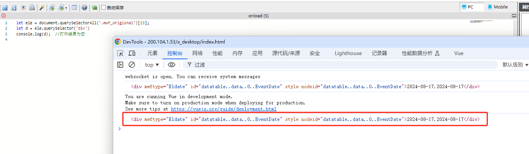This screenshot has height=154, width=529.
Task: Click the red error indicator icon
Action: (x=4, y=16)
